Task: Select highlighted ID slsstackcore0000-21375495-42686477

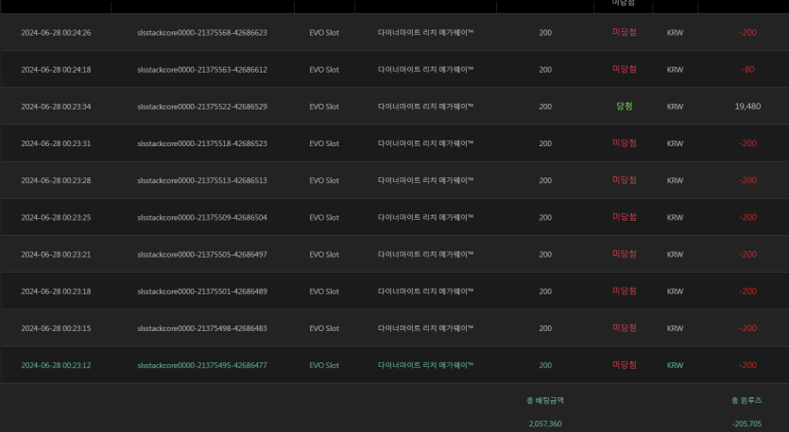Action: [202, 365]
